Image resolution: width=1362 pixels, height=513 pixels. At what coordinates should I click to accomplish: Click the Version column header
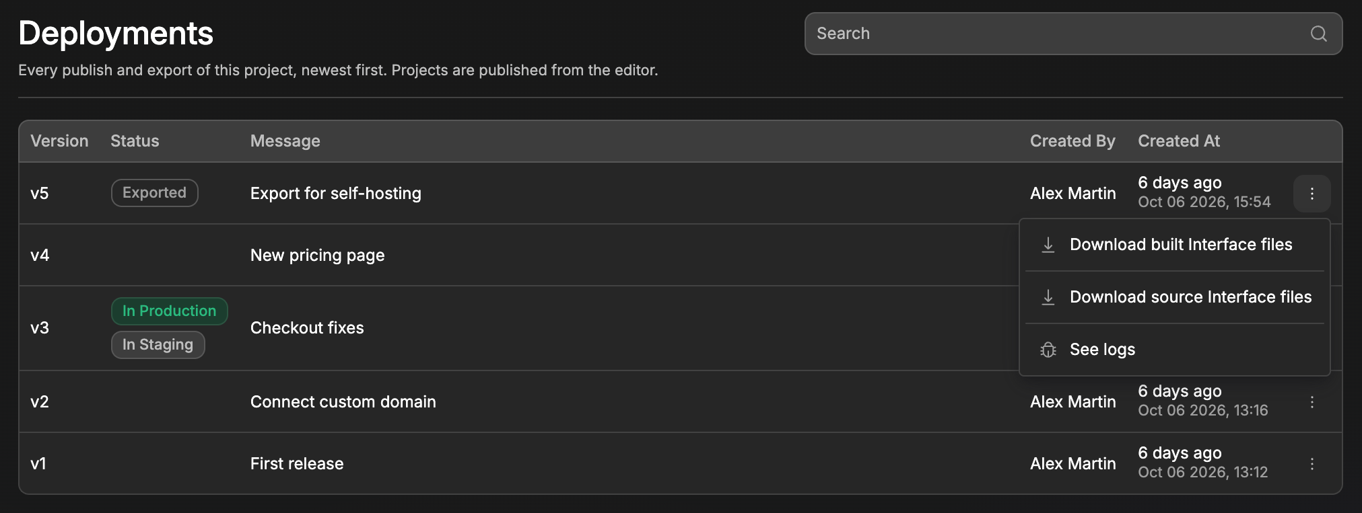[x=59, y=141]
